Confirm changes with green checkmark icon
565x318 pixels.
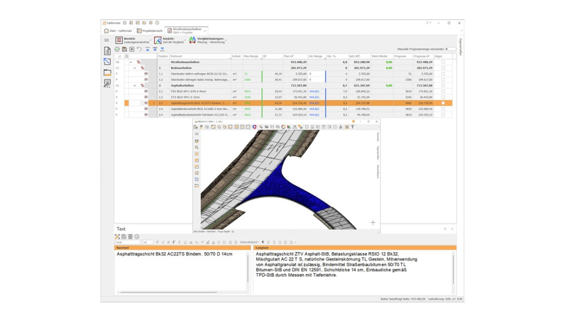(117, 49)
